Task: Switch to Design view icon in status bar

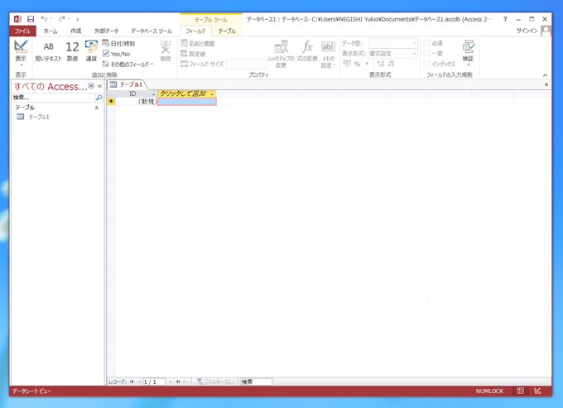Action: click(x=537, y=391)
